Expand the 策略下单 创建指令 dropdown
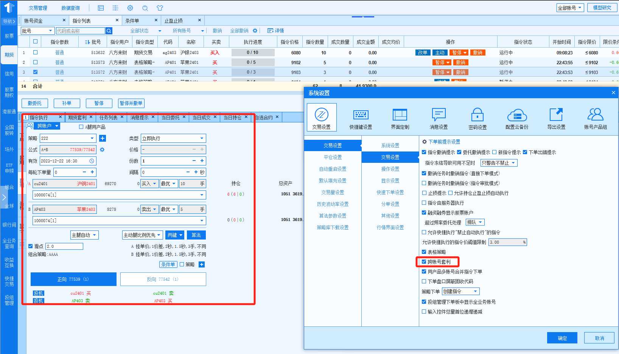619x354 pixels. click(x=461, y=291)
